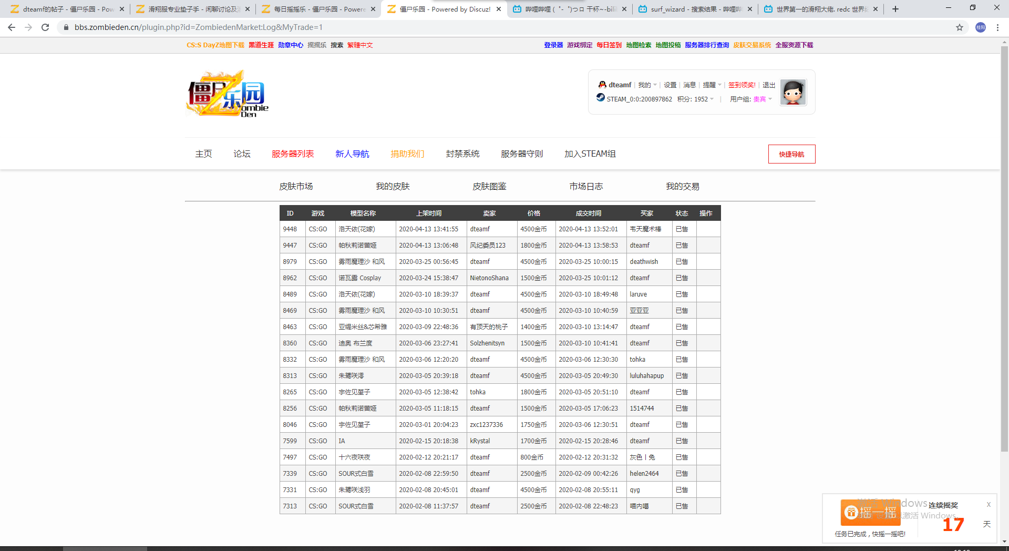Expand the 提醒 notifications dropdown
The height and width of the screenshot is (551, 1009).
(x=712, y=85)
